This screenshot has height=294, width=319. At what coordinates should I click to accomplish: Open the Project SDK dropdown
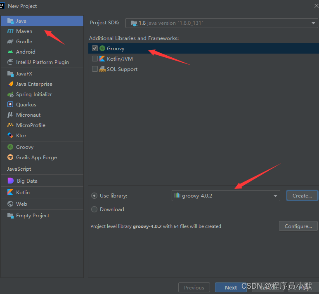tap(222, 23)
